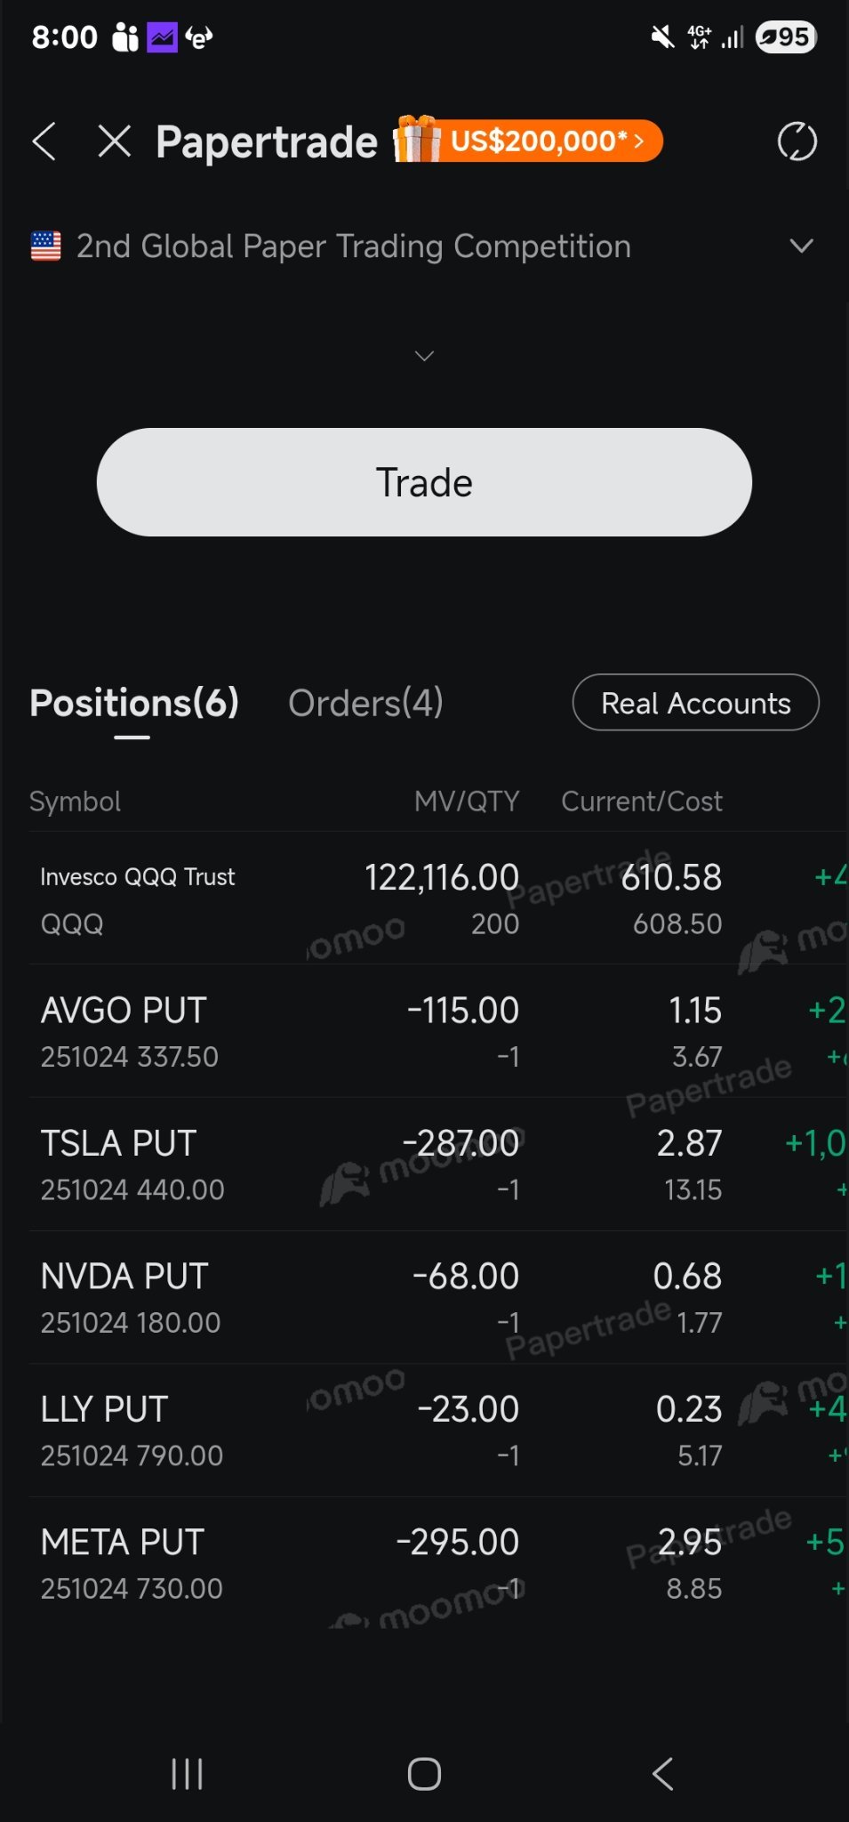Screen dimensions: 849x1822
Task: Expand the competition selector dropdown arrow
Action: tap(801, 246)
